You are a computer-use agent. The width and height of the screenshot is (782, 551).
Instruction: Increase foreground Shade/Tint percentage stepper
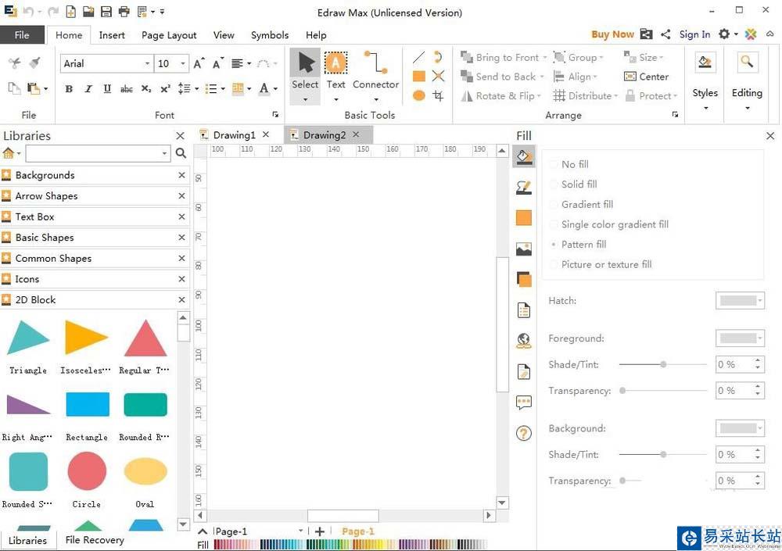[x=758, y=360]
